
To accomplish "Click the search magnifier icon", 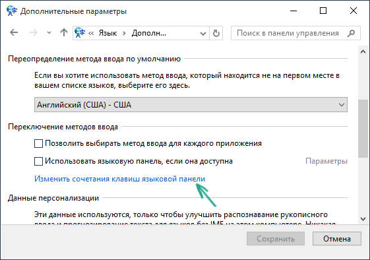I will [x=351, y=33].
